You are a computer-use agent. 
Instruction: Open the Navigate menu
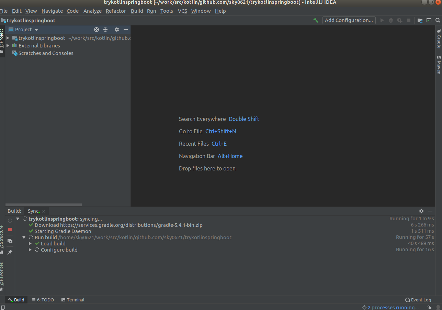tap(52, 11)
